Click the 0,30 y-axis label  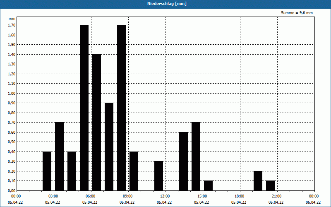[x=12, y=161]
